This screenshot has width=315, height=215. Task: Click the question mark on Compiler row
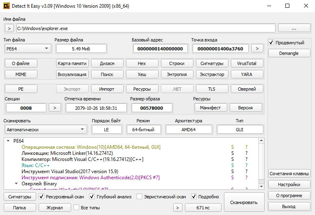246,159
